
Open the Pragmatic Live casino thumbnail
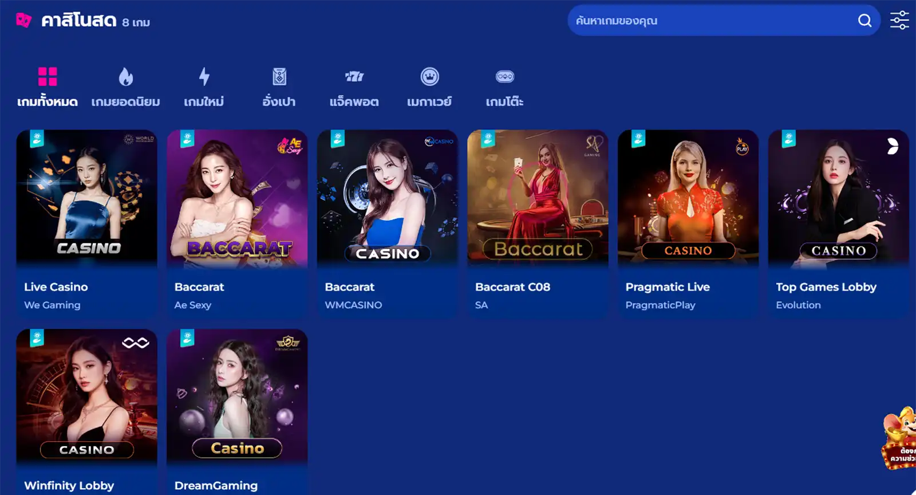[688, 198]
